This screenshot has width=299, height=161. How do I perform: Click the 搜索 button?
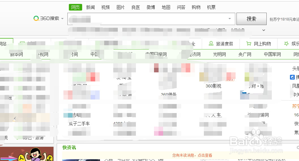coord(252,19)
